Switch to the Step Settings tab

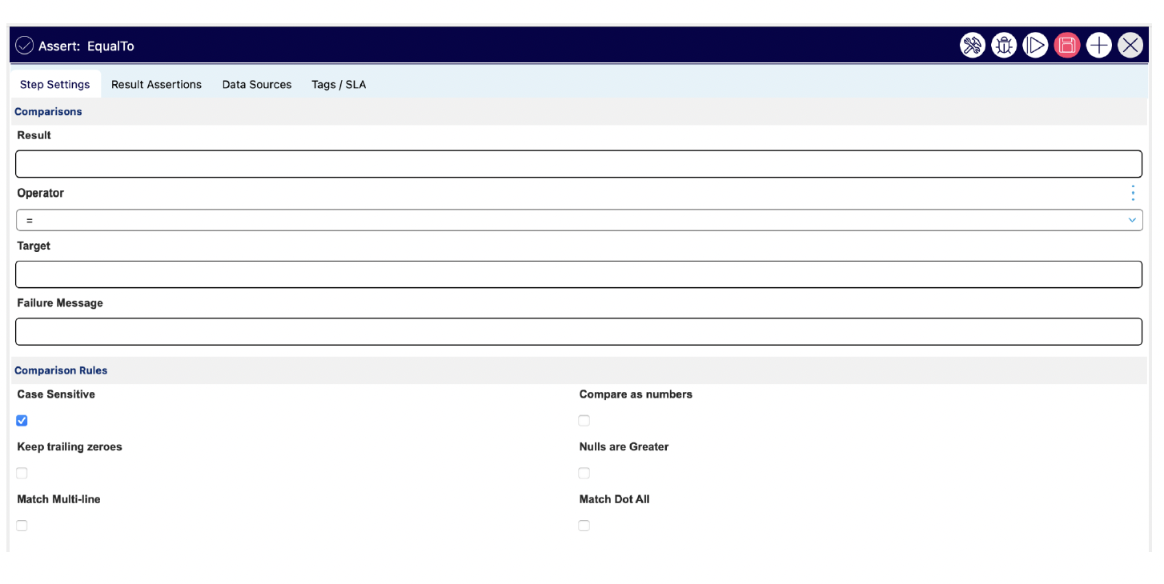coord(55,84)
